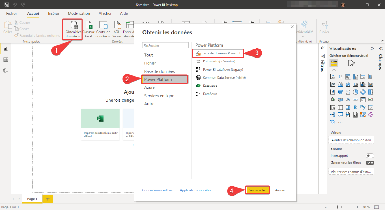Open the Fichier menu

[x=12, y=14]
